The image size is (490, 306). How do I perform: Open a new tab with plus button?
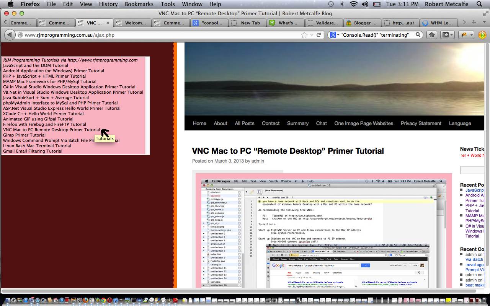(x=474, y=22)
